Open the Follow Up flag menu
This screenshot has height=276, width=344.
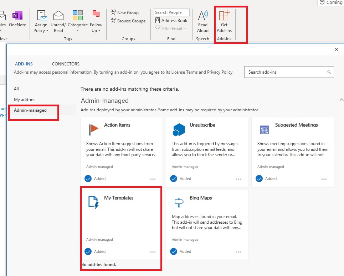96,22
